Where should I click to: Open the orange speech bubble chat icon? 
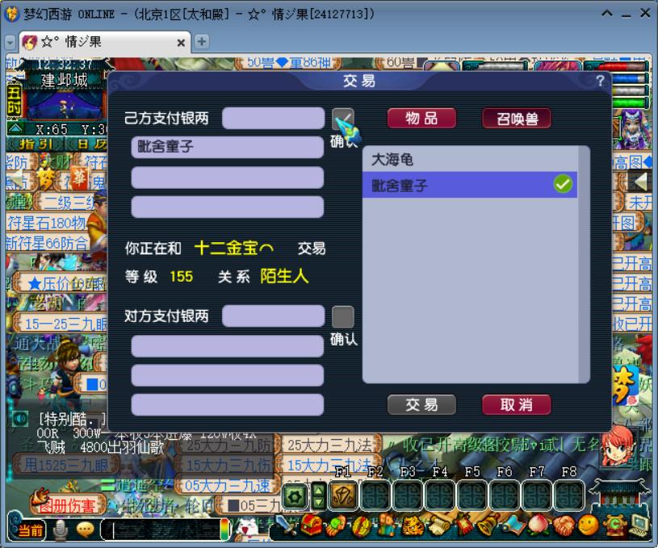(86, 530)
